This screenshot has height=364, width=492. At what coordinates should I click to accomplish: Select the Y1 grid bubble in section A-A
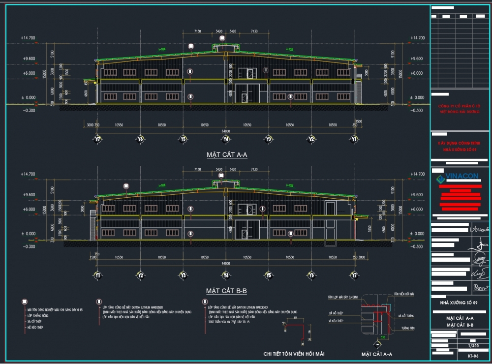point(354,140)
